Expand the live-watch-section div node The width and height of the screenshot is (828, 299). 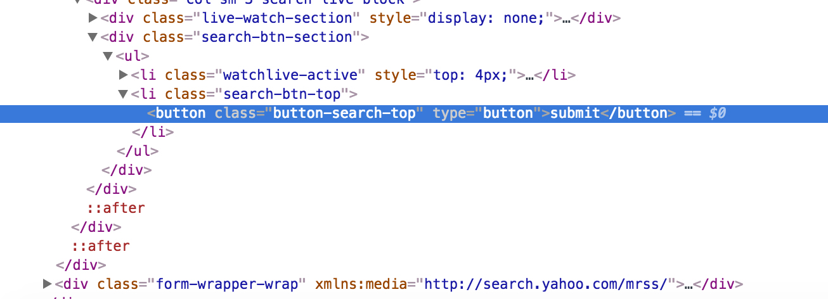(93, 18)
